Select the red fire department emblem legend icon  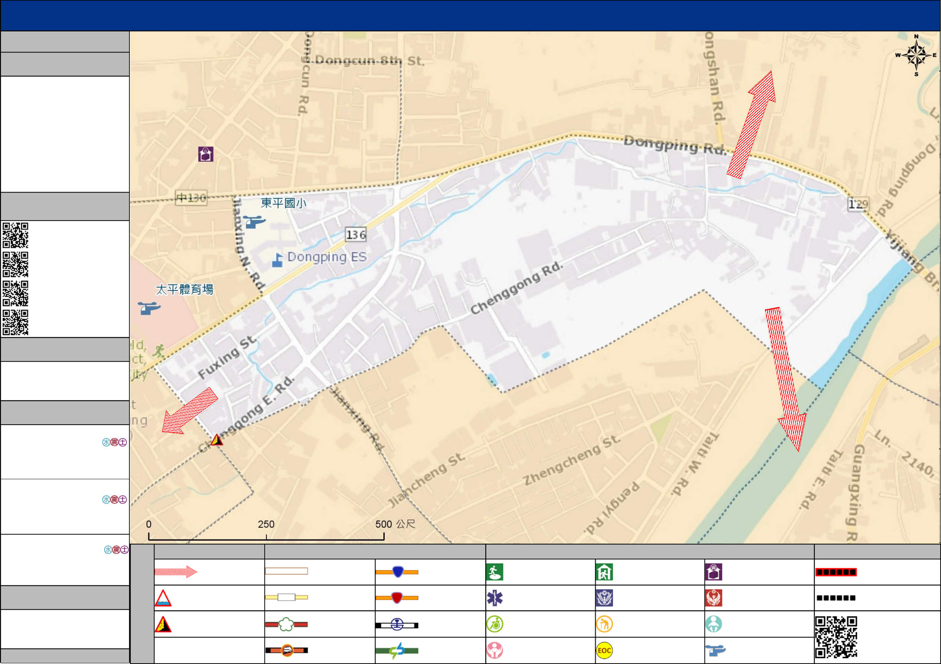[x=713, y=598]
